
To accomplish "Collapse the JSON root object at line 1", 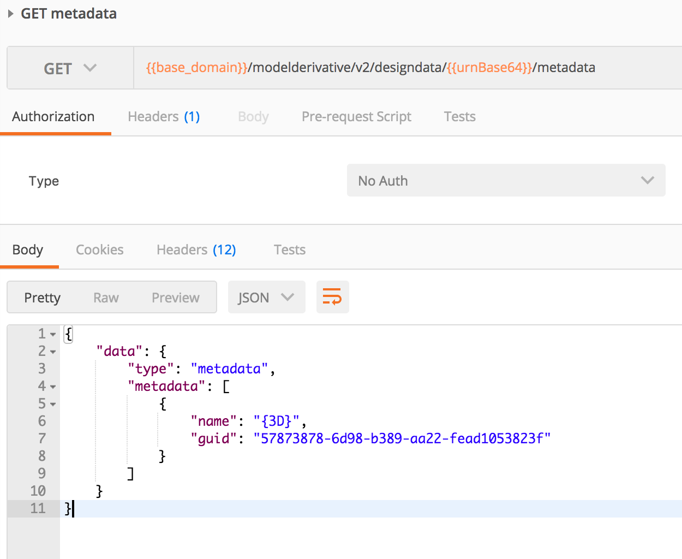I will pyautogui.click(x=52, y=334).
